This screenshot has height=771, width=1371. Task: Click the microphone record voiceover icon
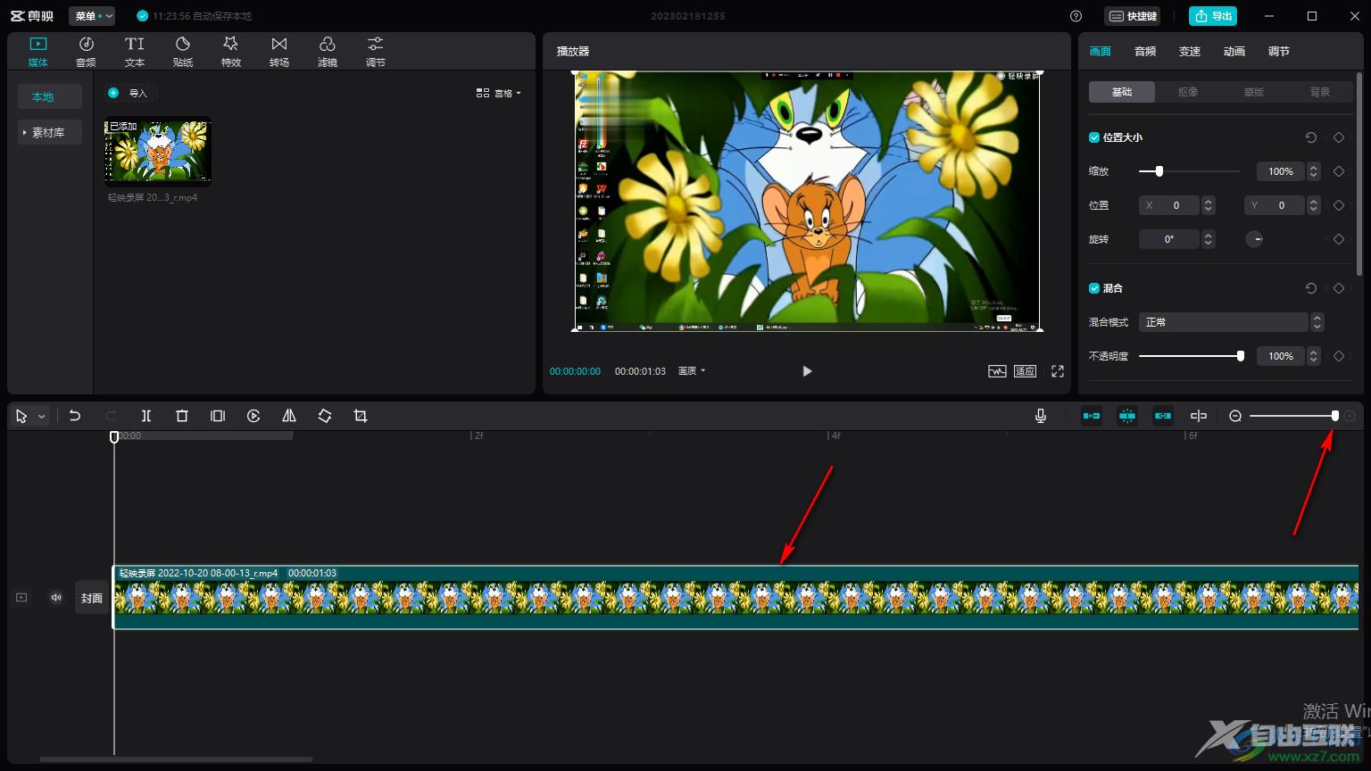(1041, 416)
